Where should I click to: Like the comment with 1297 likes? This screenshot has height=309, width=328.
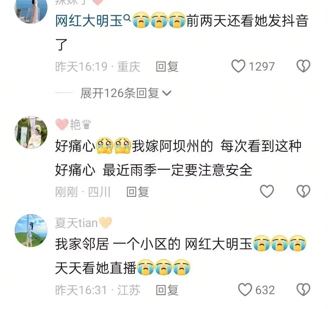coord(238,66)
